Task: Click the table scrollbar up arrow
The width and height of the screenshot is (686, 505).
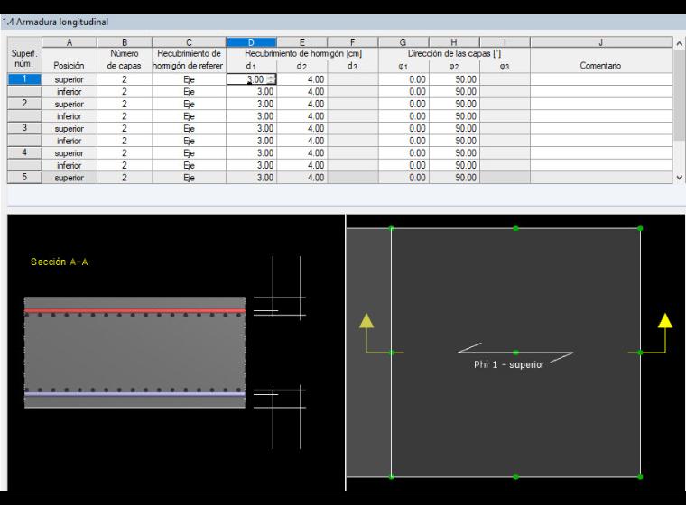Action: [x=679, y=43]
